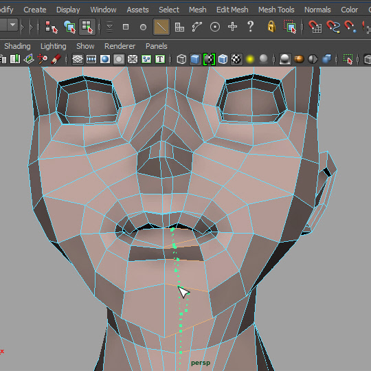The height and width of the screenshot is (371, 371).
Task: Click the red grease pencil icon
Action: tap(56, 59)
